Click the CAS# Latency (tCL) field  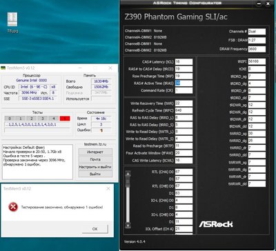coord(184,62)
